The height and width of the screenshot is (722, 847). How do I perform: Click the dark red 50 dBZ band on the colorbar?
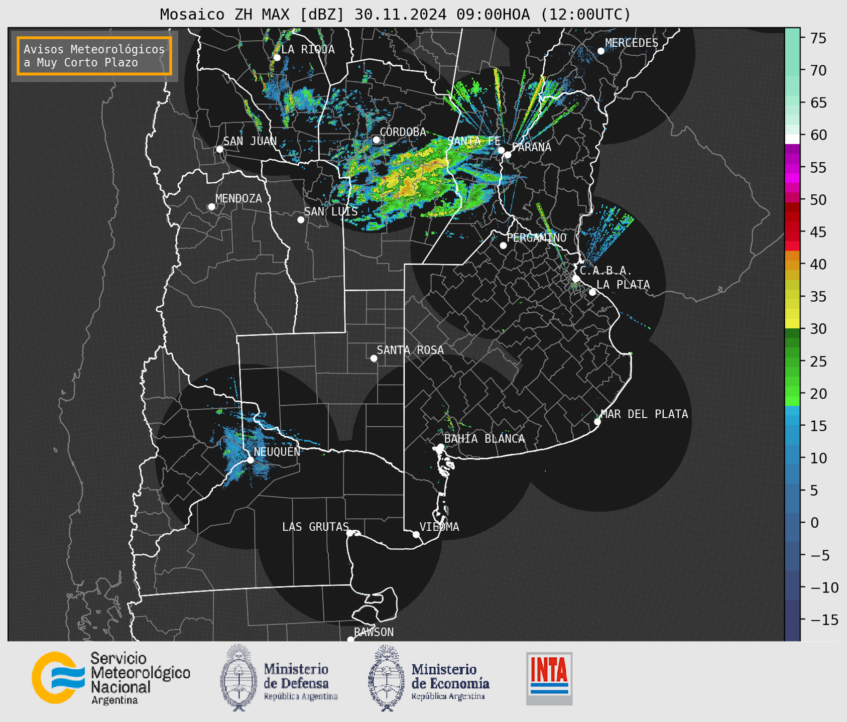pyautogui.click(x=792, y=207)
